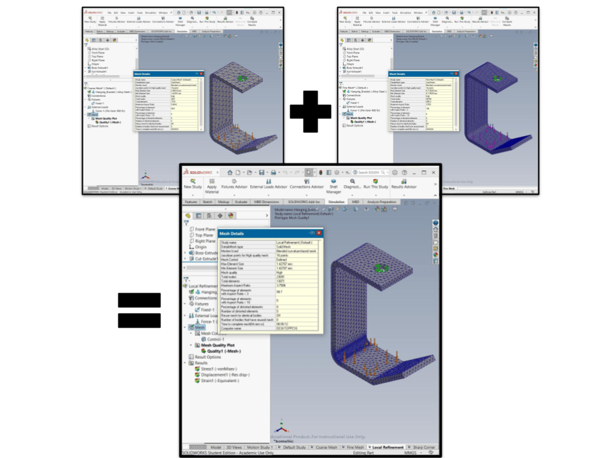This screenshot has height=458, width=611.
Task: Open the Coarse Mesh study tab at bottom
Action: point(324,447)
